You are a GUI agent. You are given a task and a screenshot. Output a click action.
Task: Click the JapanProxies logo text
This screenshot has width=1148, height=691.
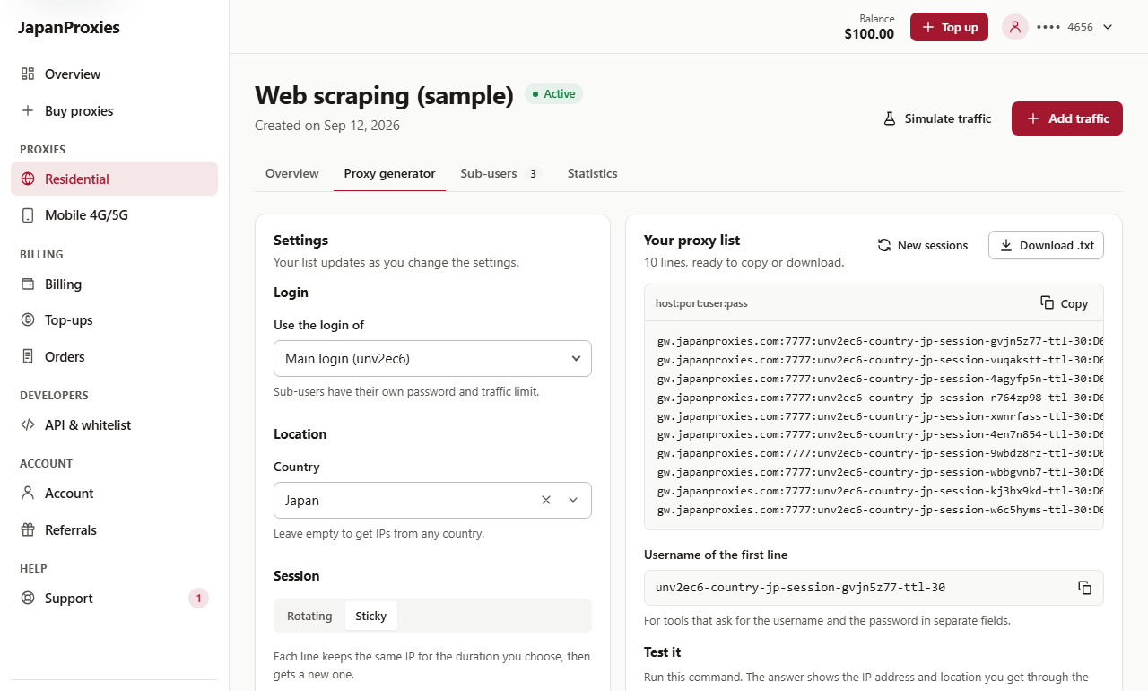[69, 27]
